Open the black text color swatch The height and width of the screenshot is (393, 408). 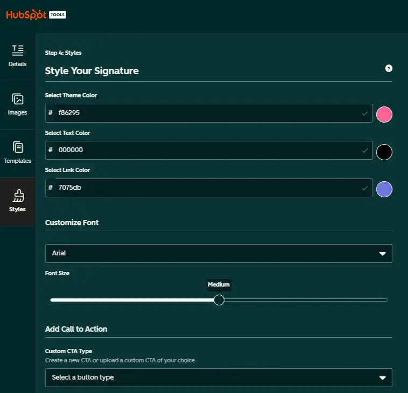point(384,152)
